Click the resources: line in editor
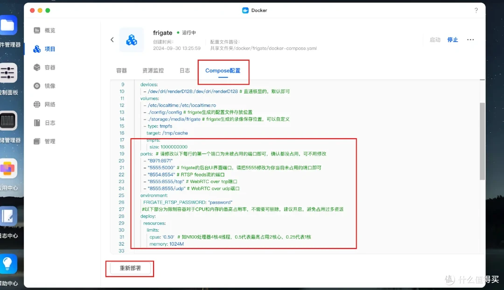Viewport: 504px width, 290px height. pos(154,223)
